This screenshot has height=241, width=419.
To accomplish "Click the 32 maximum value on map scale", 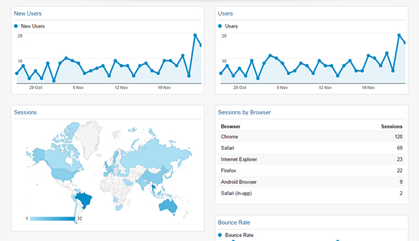I will [x=80, y=218].
